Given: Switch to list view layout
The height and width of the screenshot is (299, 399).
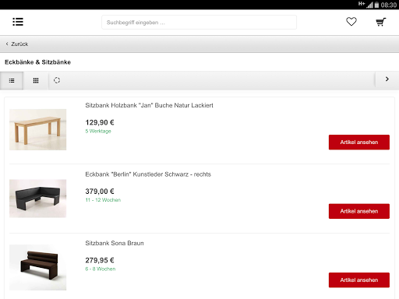Looking at the screenshot, I should (12, 81).
